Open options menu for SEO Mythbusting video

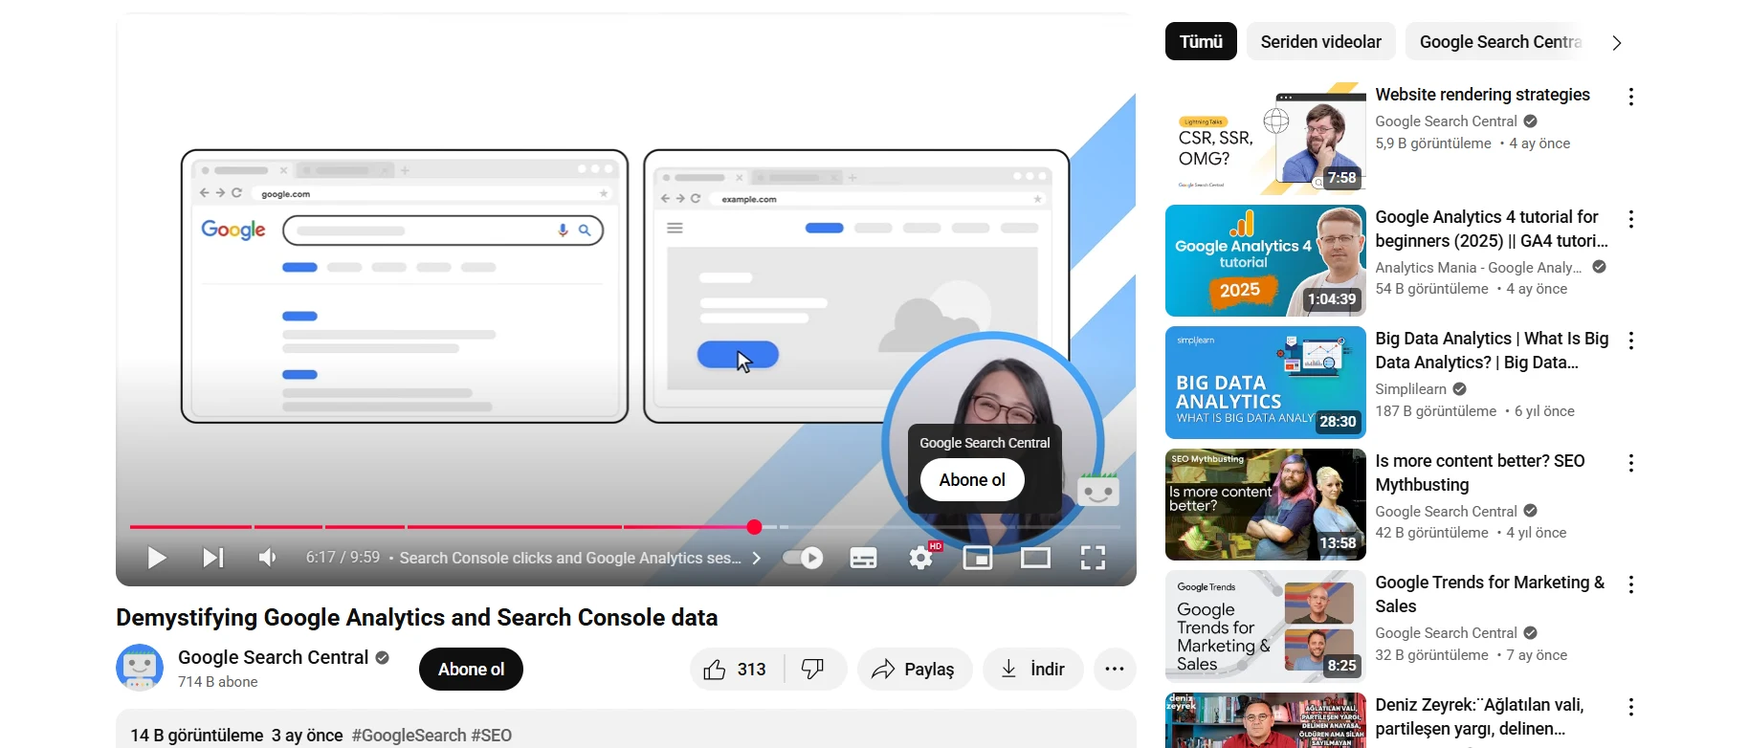coord(1631,463)
